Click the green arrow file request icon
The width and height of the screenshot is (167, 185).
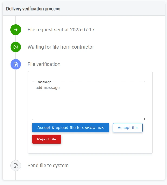coord(16,30)
